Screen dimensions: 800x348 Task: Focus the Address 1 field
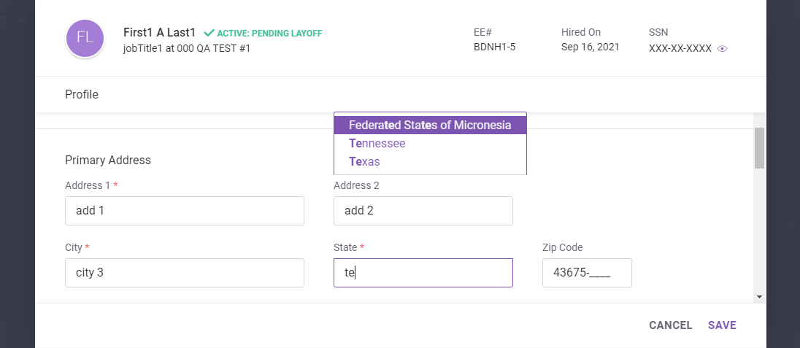pyautogui.click(x=184, y=211)
